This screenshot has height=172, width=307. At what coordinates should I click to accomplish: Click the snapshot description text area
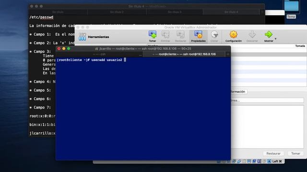[x=267, y=127]
